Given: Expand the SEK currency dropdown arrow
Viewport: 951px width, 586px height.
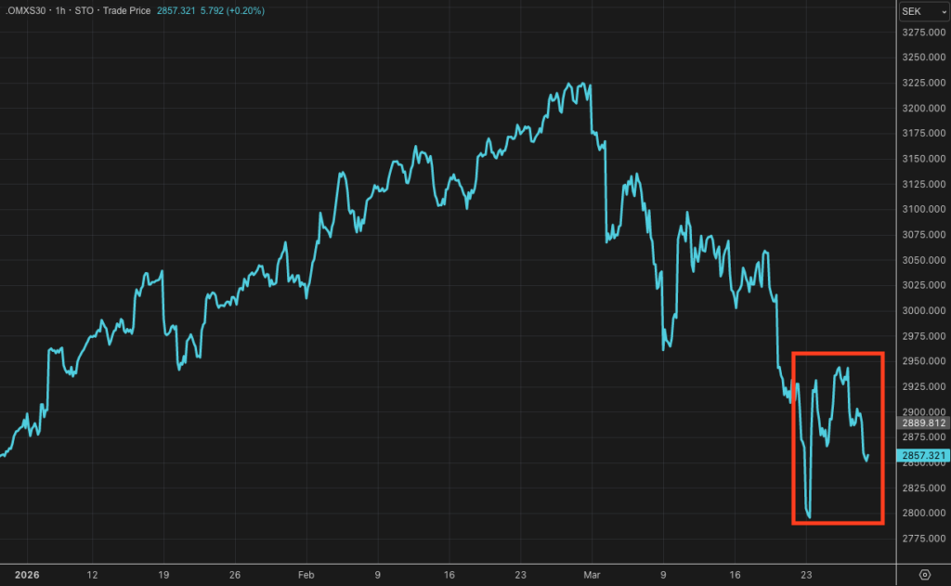Looking at the screenshot, I should [944, 12].
